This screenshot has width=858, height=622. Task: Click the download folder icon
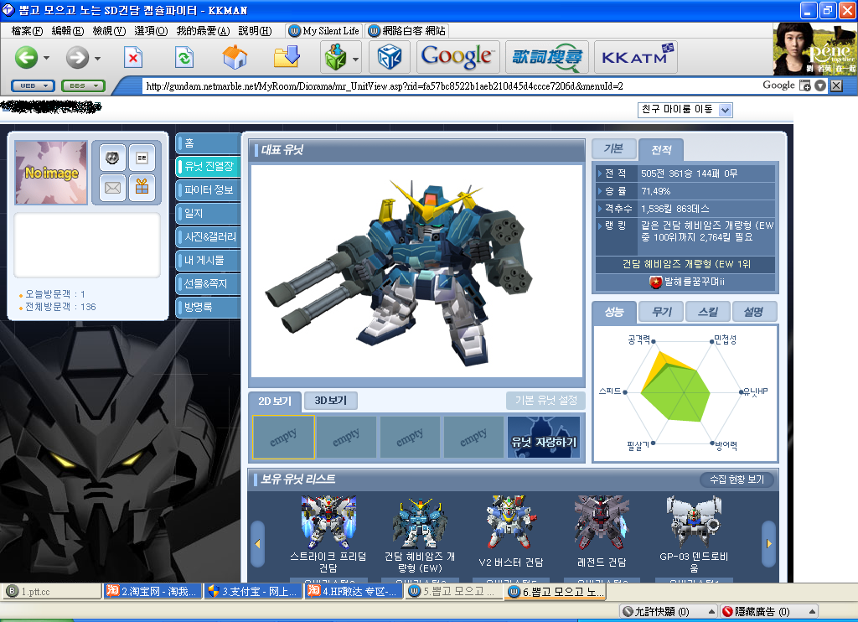287,57
